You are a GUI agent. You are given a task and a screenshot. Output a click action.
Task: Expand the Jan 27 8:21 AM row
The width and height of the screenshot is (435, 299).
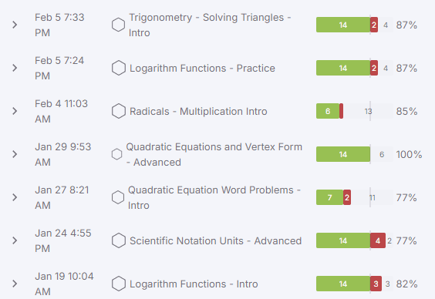(x=15, y=197)
